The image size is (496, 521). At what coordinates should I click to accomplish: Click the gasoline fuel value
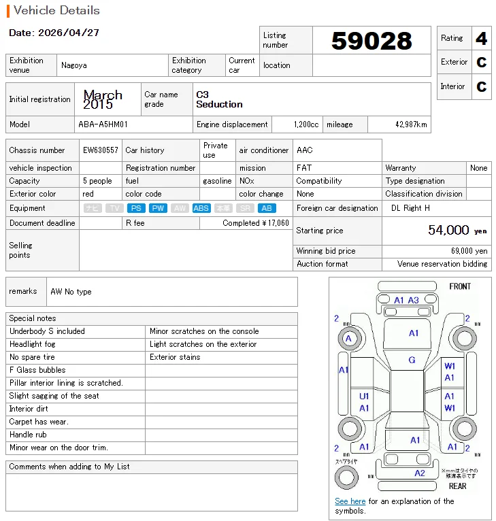click(x=217, y=181)
